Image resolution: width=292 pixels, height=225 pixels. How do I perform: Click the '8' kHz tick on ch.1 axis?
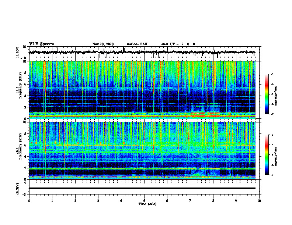pyautogui.click(x=26, y=73)
